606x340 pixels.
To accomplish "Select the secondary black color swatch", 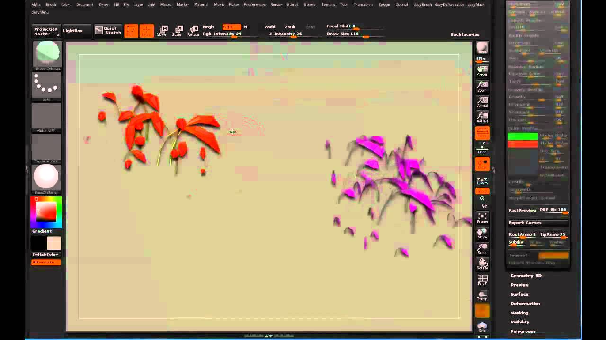I will pyautogui.click(x=39, y=243).
